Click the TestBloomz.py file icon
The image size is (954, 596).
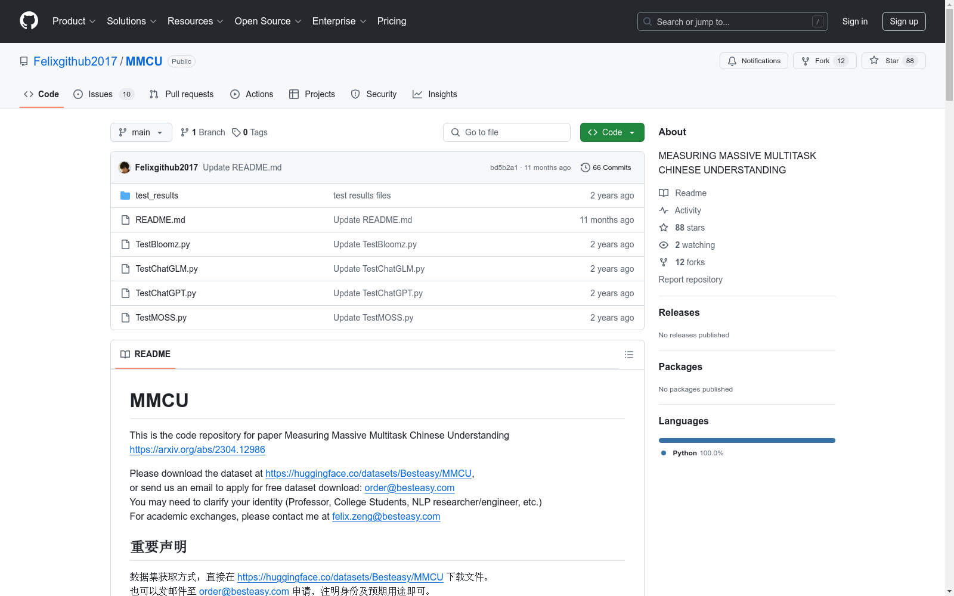click(x=125, y=244)
